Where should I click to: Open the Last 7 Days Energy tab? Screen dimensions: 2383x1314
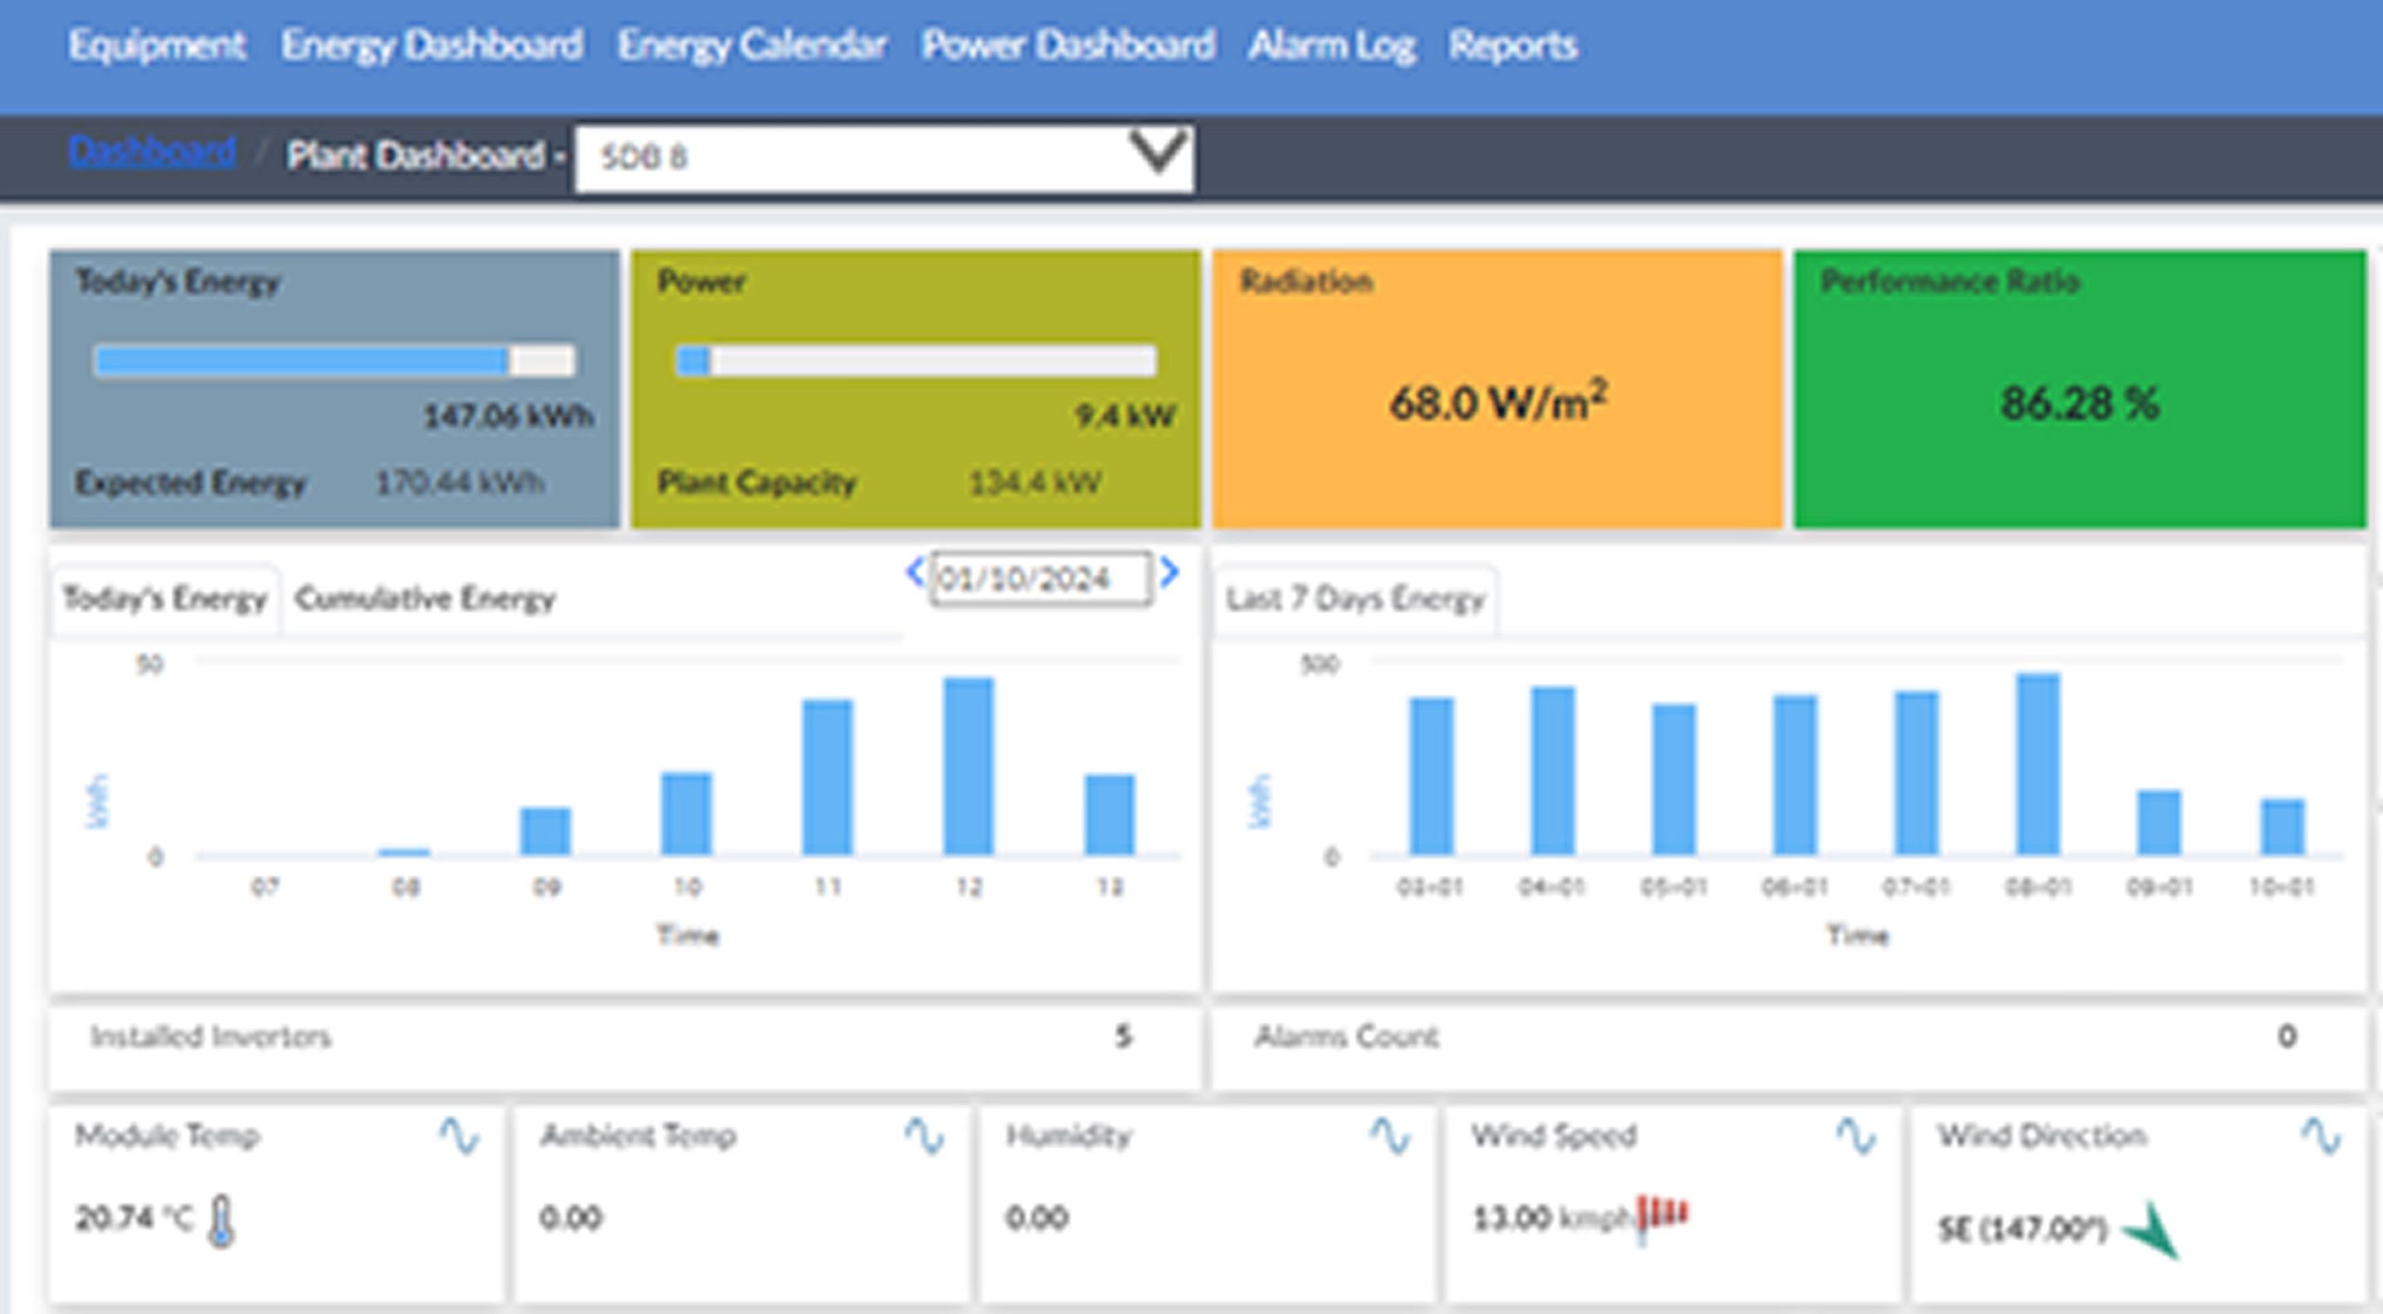pos(1354,598)
